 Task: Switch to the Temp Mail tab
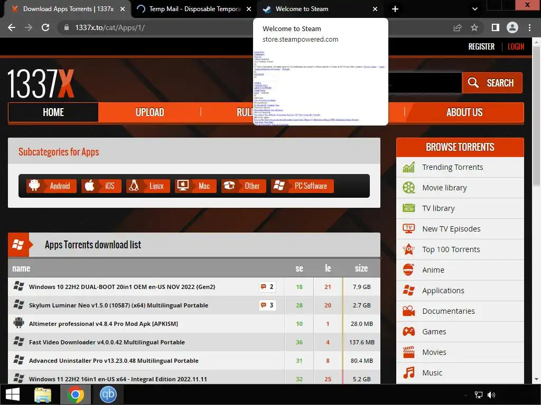coord(195,9)
